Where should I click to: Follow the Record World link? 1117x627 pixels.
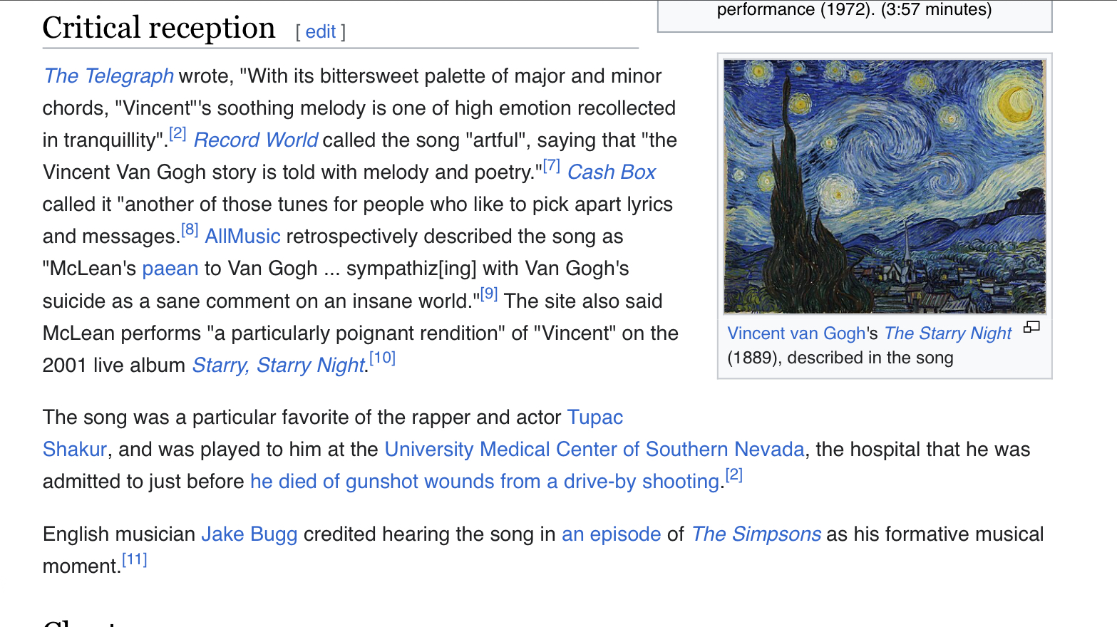point(256,140)
